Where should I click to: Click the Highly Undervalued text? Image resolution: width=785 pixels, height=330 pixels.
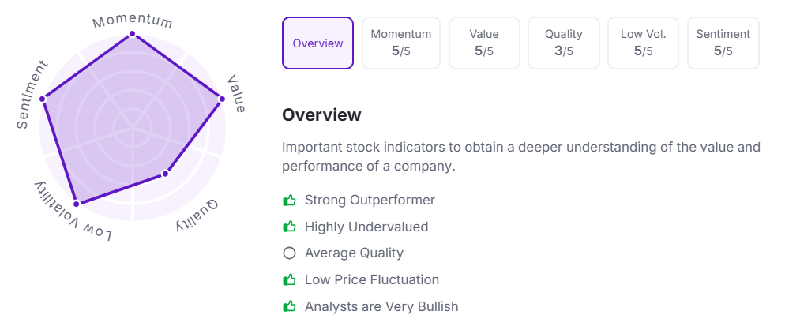coord(366,227)
